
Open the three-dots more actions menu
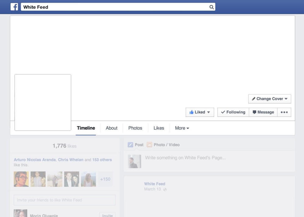pos(284,112)
